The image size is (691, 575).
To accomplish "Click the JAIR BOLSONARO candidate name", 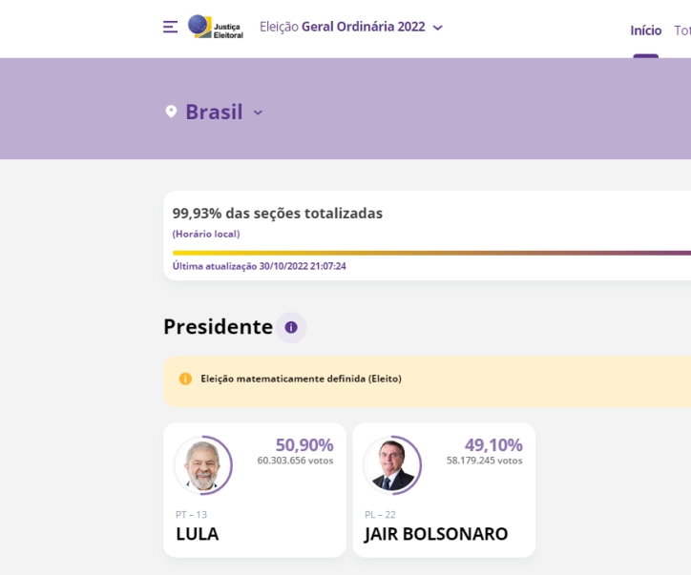I will [x=436, y=534].
